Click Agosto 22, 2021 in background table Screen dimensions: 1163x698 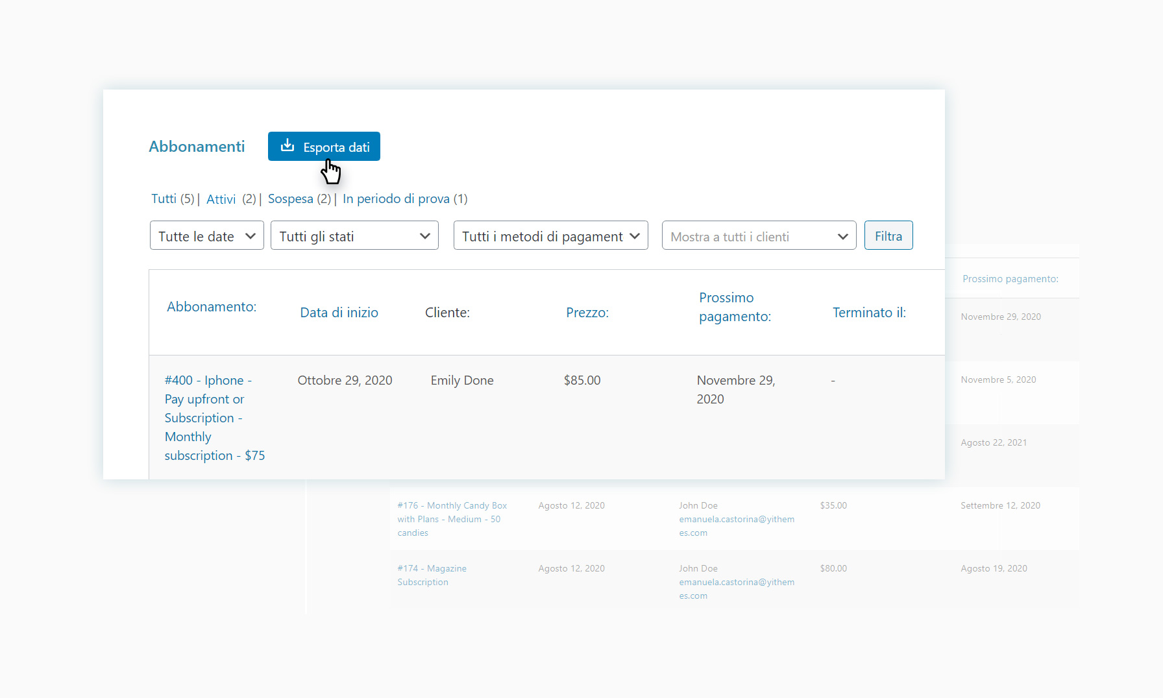(994, 442)
